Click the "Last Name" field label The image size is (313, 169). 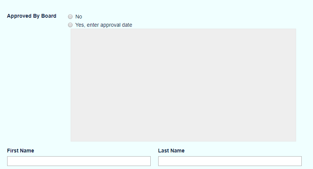[171, 151]
